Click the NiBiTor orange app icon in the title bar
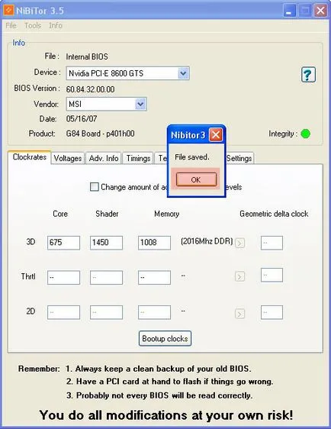Viewport: 331px width, 429px height. 8,11
